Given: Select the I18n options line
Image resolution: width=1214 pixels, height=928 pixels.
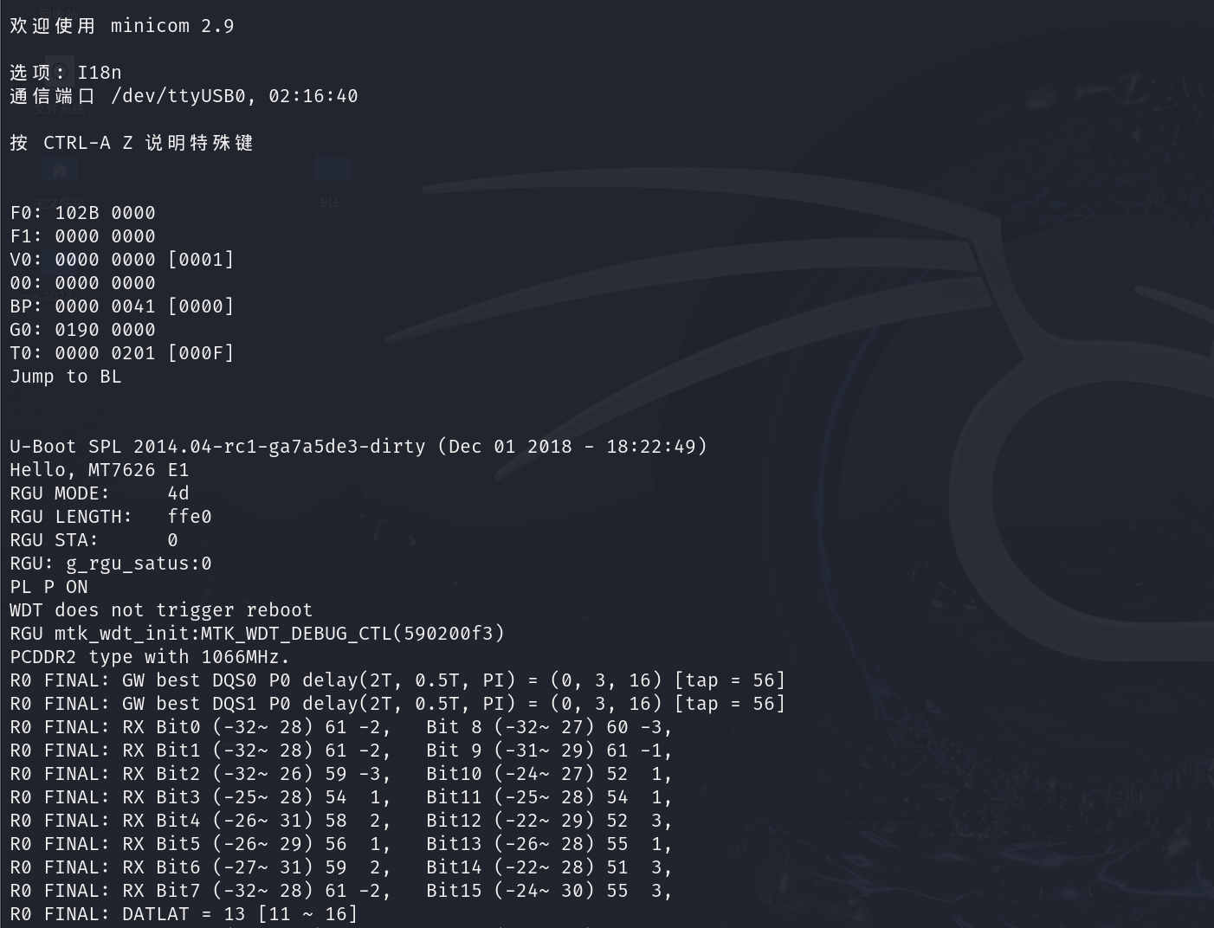Looking at the screenshot, I should point(66,73).
